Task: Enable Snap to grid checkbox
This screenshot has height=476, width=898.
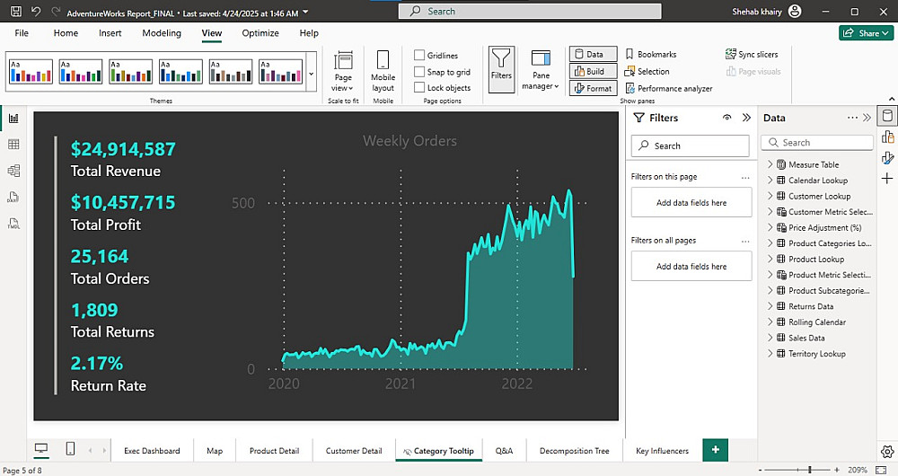Action: pyautogui.click(x=419, y=72)
